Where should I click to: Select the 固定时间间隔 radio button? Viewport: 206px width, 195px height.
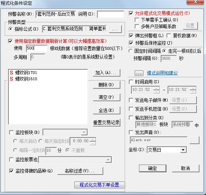coord(130,51)
